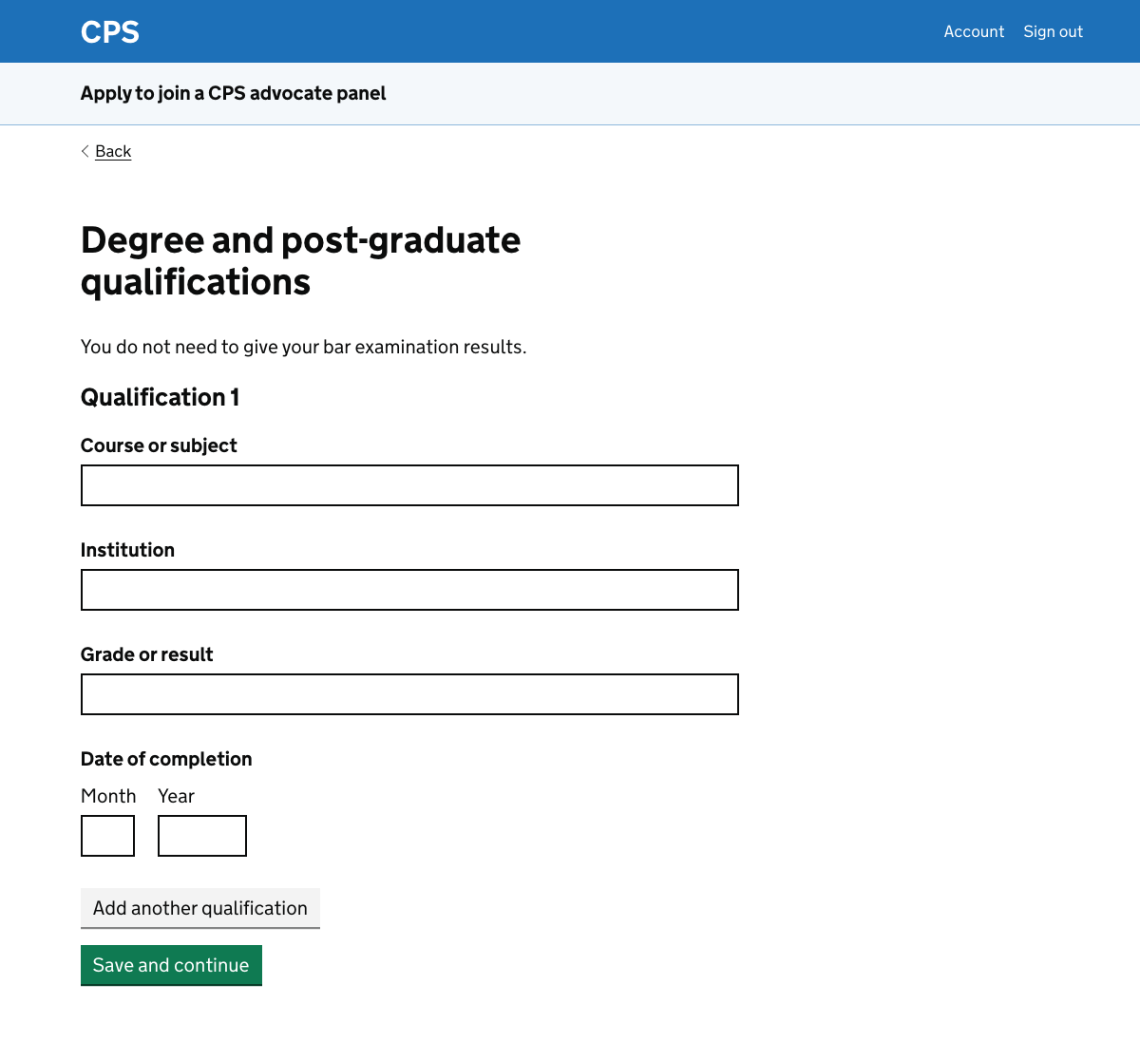Click the Qualification 1 heading
This screenshot has height=1060, width=1140.
point(160,397)
